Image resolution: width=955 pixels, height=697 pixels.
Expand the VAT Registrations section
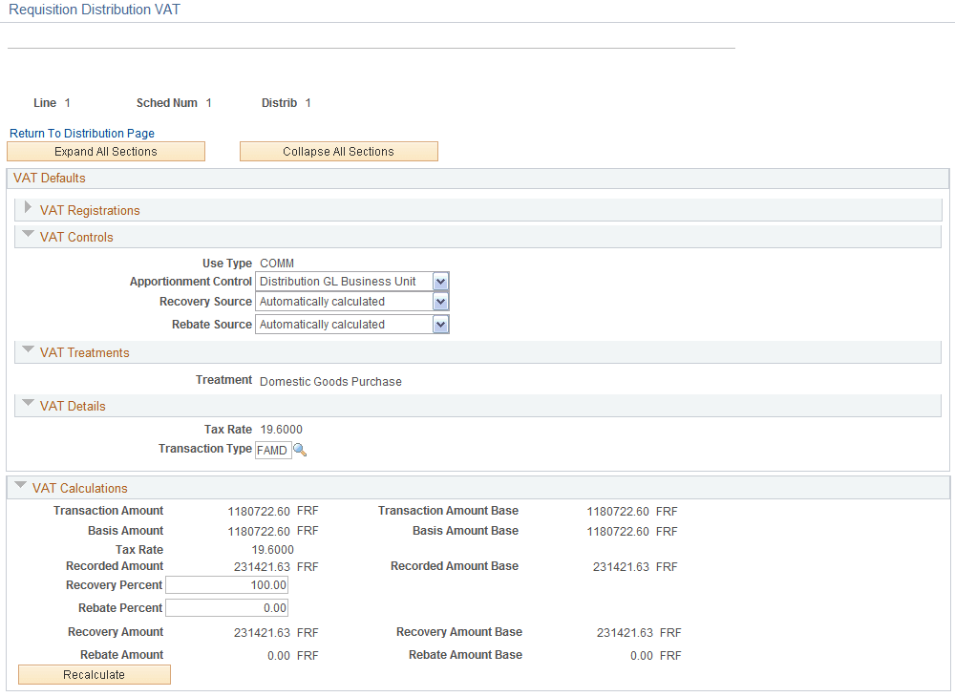(28, 207)
